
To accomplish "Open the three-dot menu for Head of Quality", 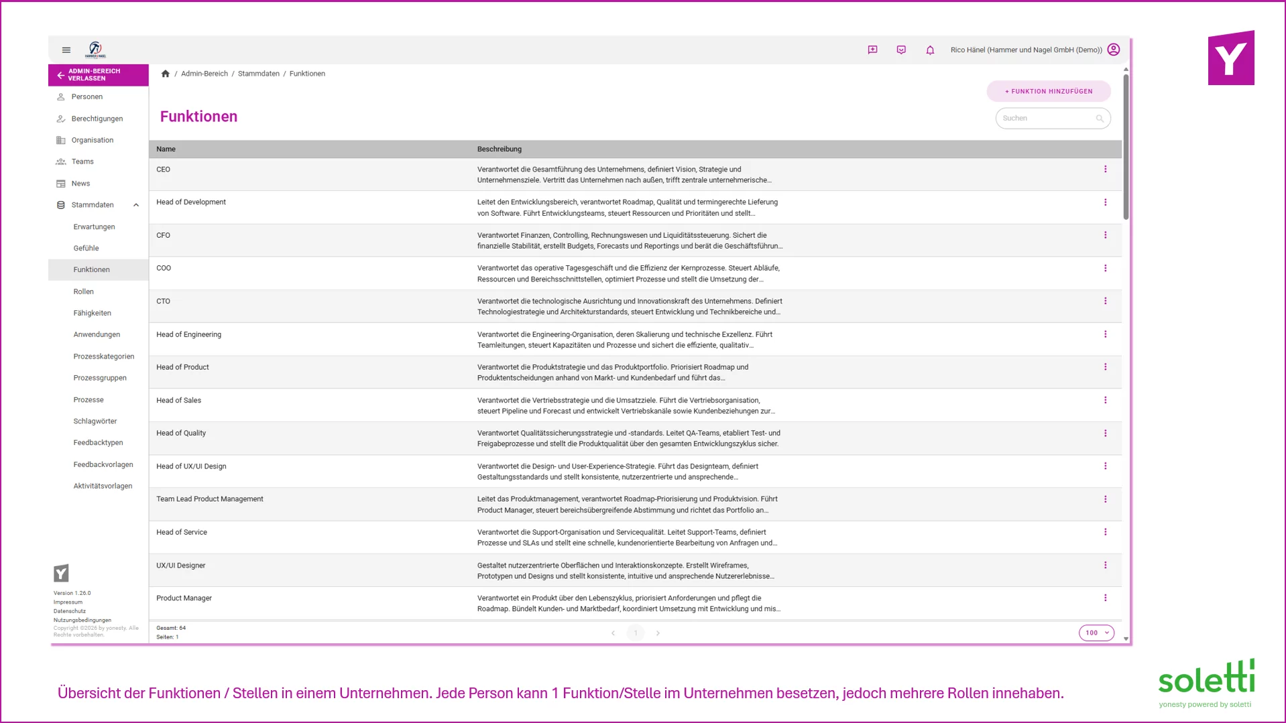I will [1105, 434].
